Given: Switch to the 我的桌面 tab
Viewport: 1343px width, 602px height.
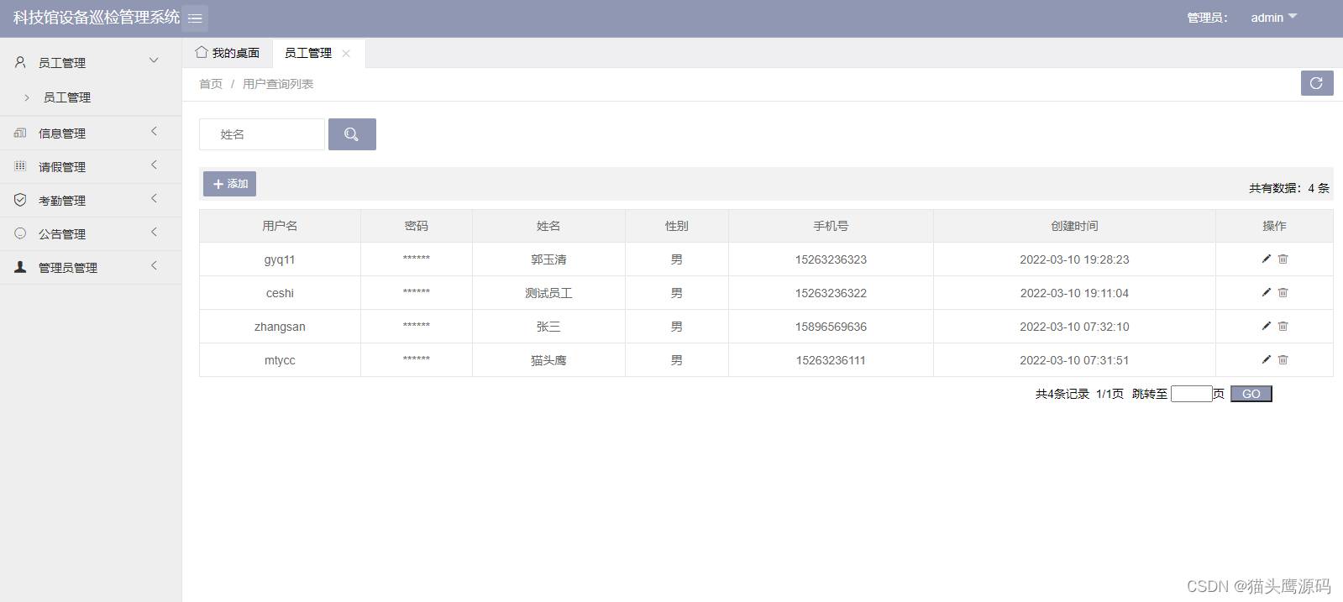Looking at the screenshot, I should pos(228,53).
